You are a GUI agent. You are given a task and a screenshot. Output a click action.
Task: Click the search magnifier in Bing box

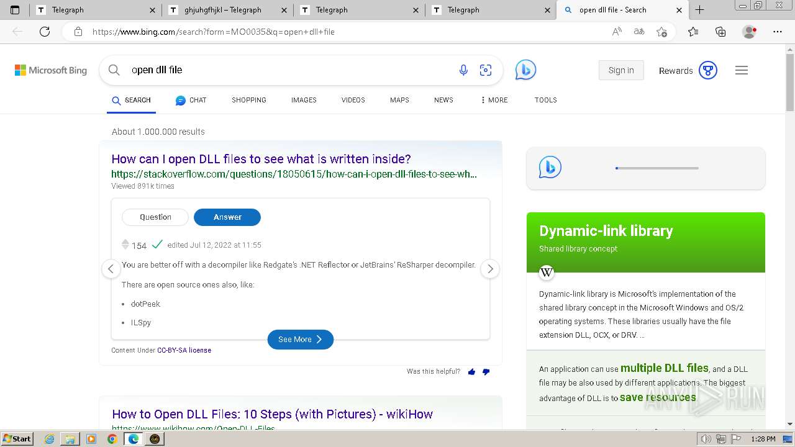[x=114, y=70]
